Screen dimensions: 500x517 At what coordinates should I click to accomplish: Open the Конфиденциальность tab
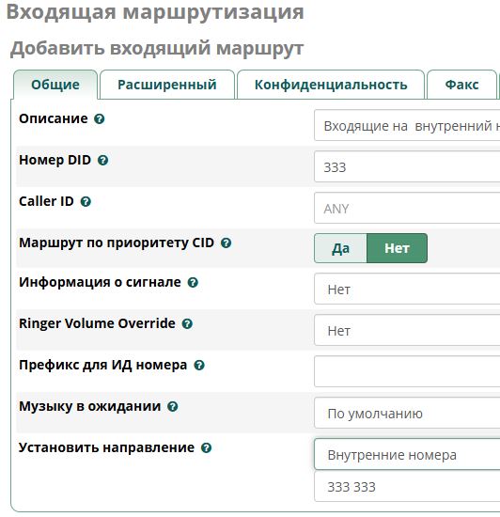point(331,85)
